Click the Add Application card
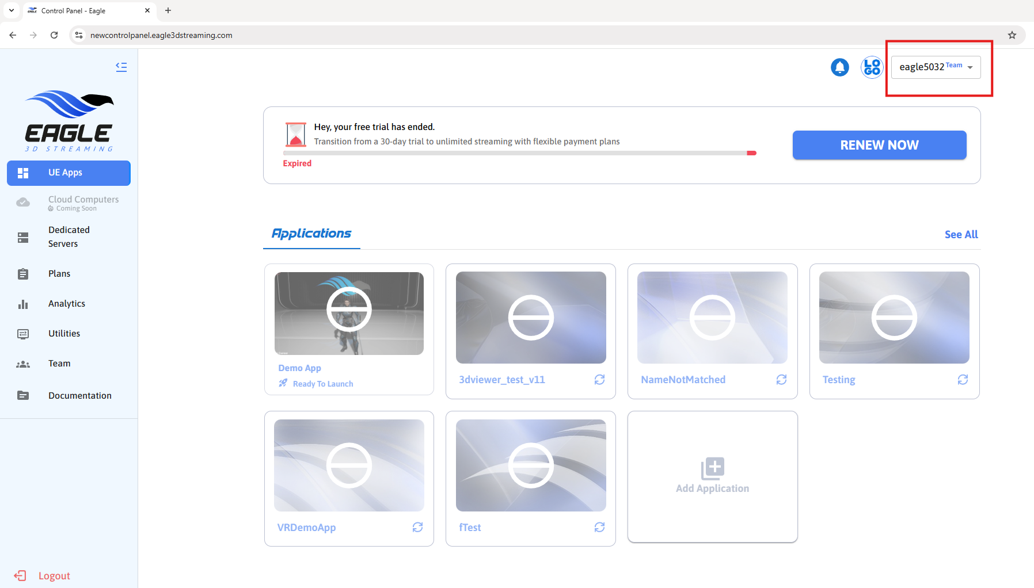 coord(712,476)
